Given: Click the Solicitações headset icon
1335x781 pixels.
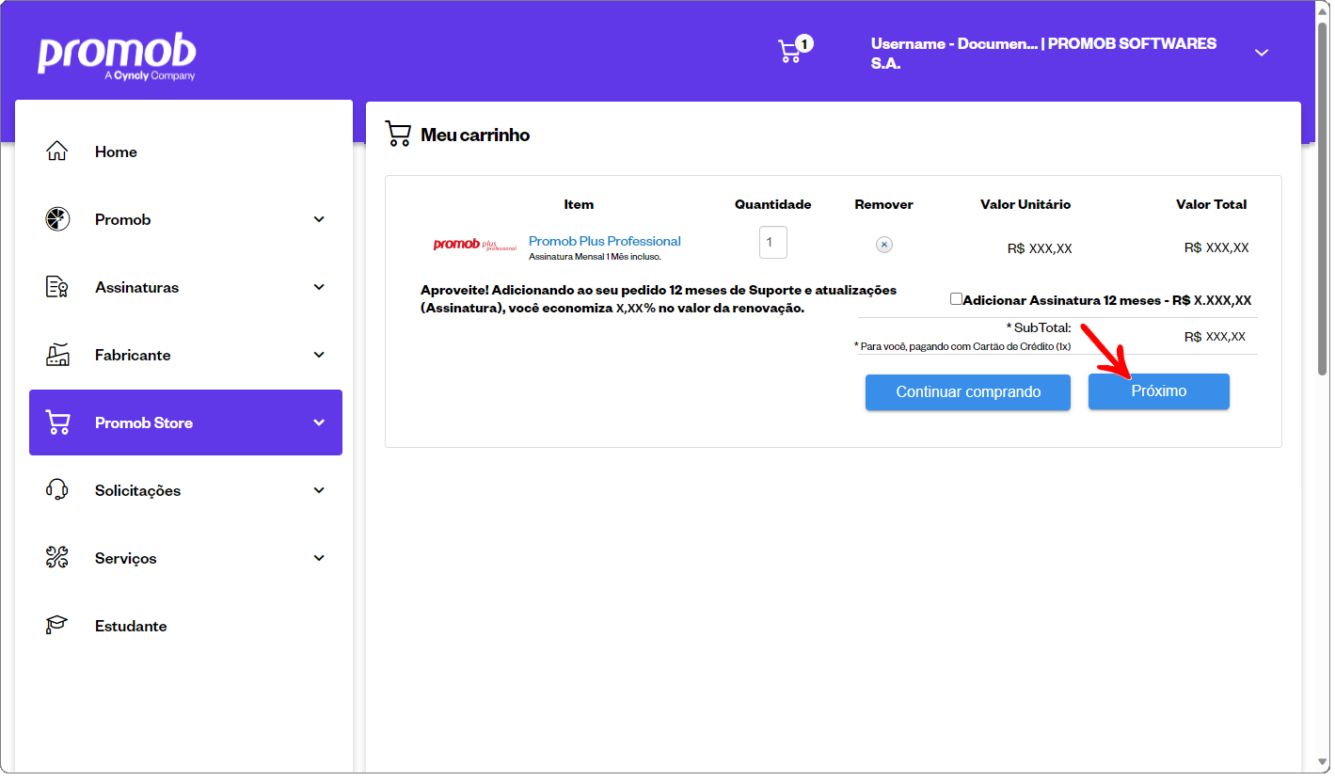Looking at the screenshot, I should 57,490.
